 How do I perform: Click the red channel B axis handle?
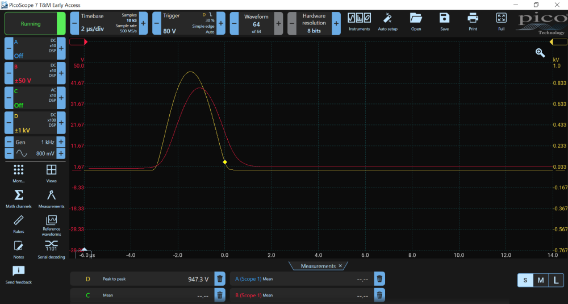coord(78,42)
